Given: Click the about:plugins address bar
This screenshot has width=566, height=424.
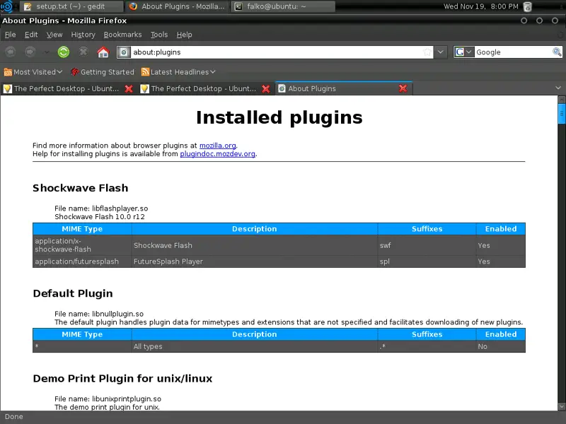Looking at the screenshot, I should 276,52.
